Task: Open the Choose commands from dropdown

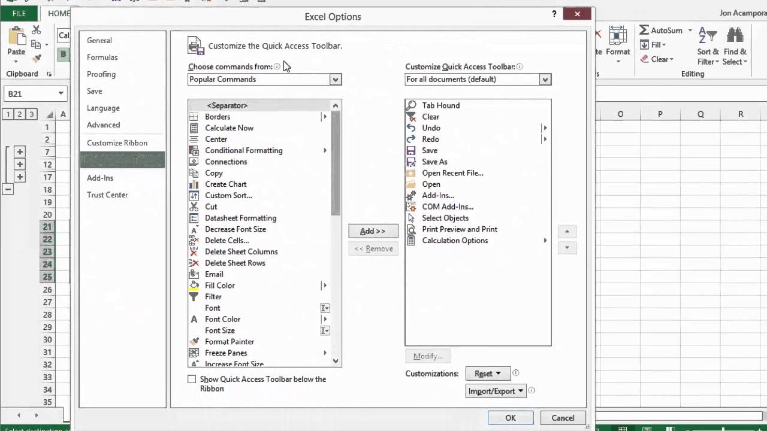Action: [336, 80]
